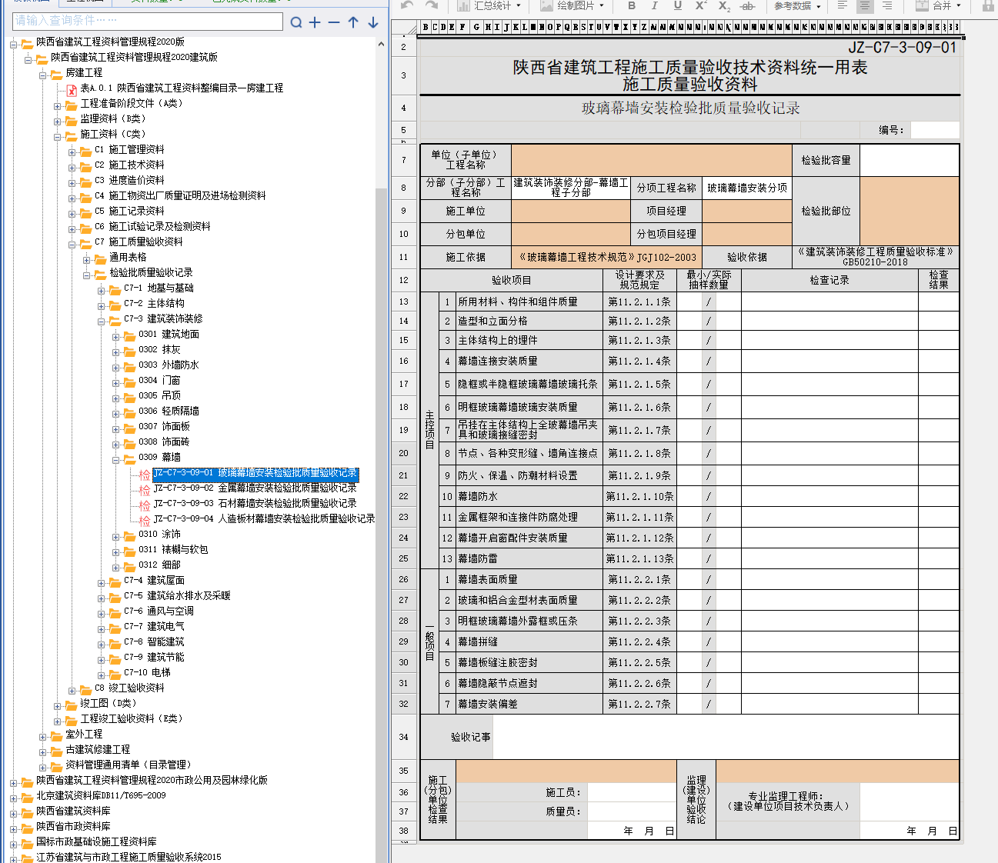Apply superscript formatting
998x863 pixels.
700,6
